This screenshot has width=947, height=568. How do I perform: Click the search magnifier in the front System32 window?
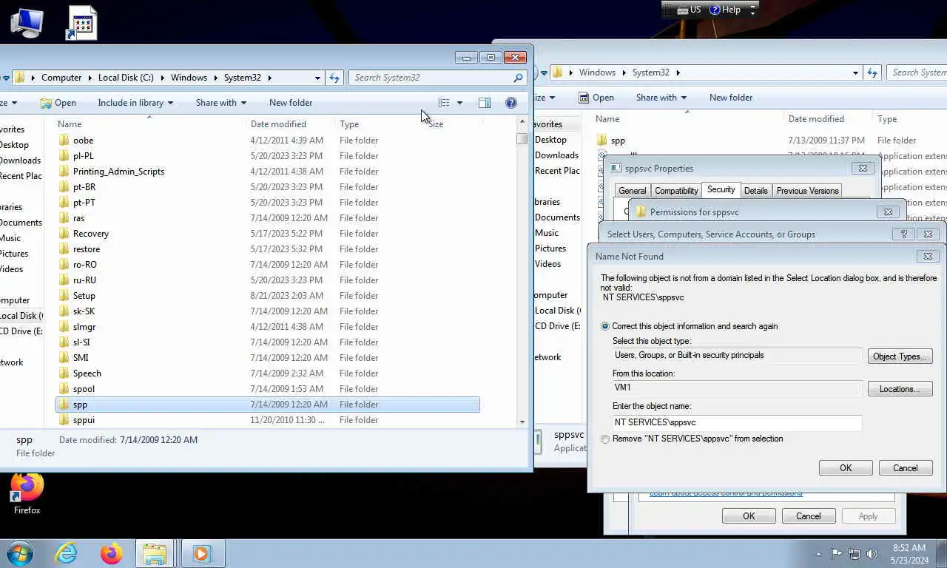(x=518, y=78)
